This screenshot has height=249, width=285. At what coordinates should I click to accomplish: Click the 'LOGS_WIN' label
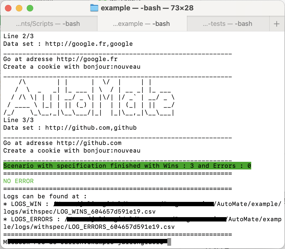click(x=26, y=204)
